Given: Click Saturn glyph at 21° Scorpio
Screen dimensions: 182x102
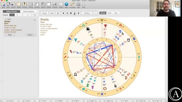Looking at the screenshot, I should tap(71, 52).
